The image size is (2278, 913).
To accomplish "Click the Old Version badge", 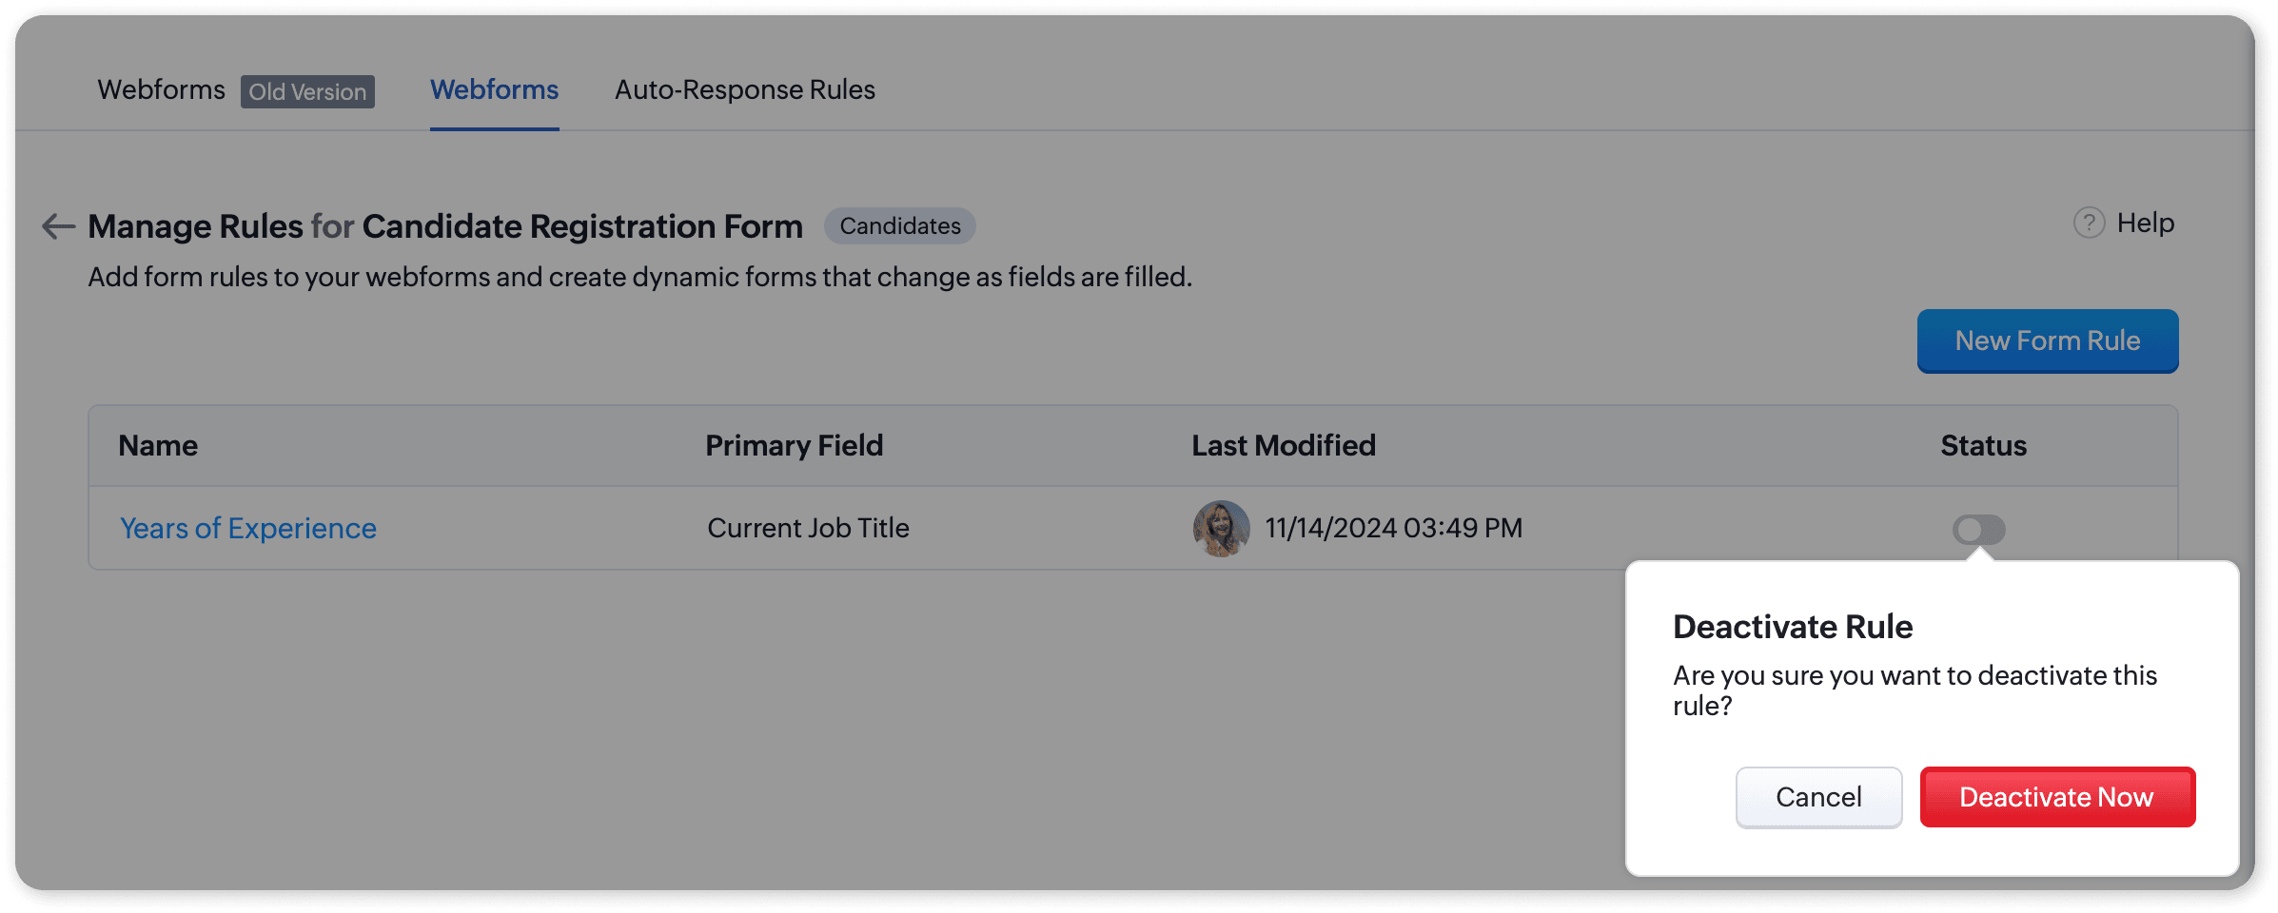I will pyautogui.click(x=307, y=92).
